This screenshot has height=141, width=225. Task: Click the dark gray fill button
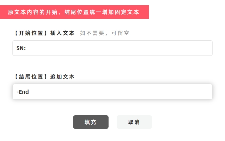pos(91,122)
